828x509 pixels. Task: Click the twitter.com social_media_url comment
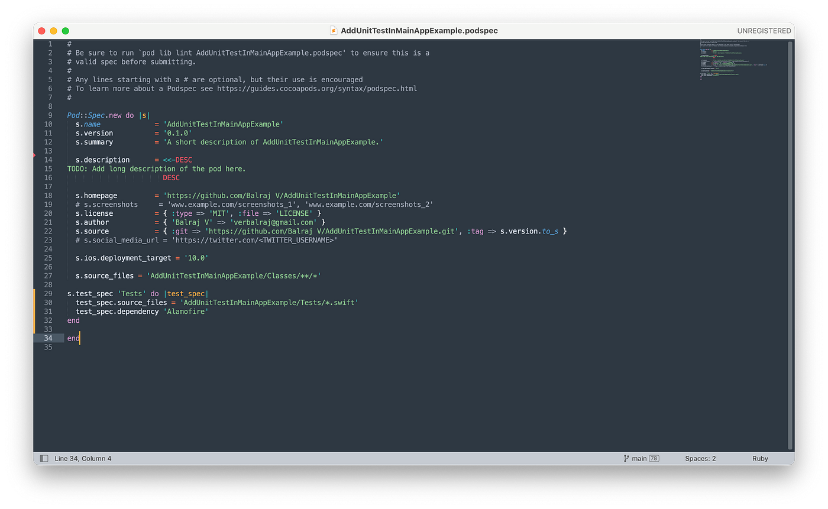tap(206, 240)
